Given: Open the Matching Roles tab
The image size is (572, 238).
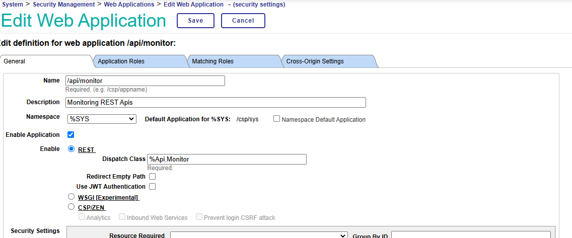Looking at the screenshot, I should [212, 61].
